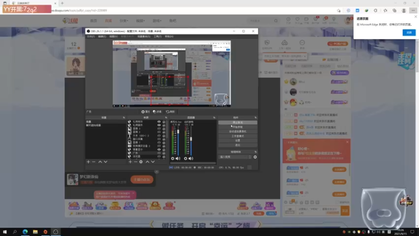This screenshot has height=236, width=419.
Task: Move selected source up in list
Action: pyautogui.click(x=147, y=162)
